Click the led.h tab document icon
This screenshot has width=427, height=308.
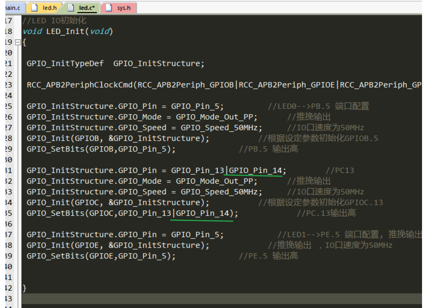(34, 8)
